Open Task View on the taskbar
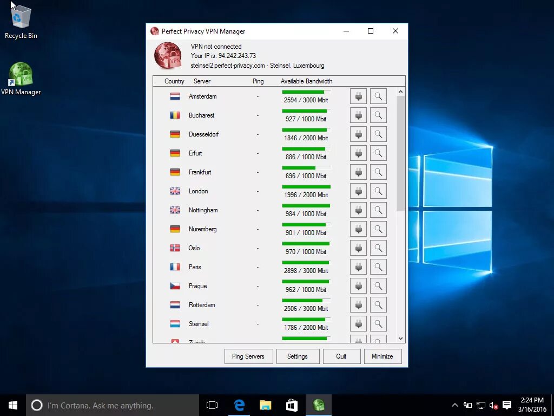Viewport: 554px width, 416px height. 212,405
